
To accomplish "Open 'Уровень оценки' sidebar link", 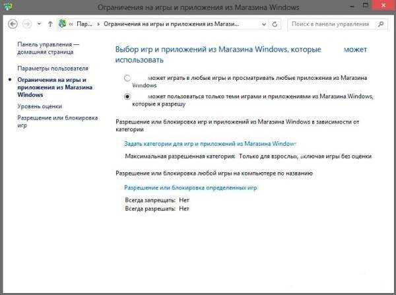I will 40,106.
